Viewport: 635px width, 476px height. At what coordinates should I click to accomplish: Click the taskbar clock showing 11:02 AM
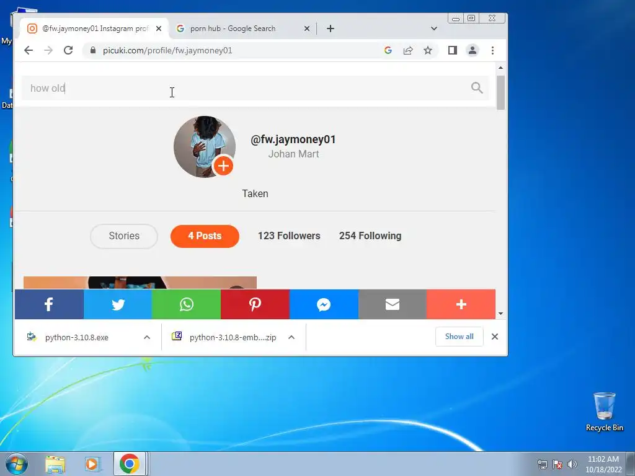[x=603, y=464]
